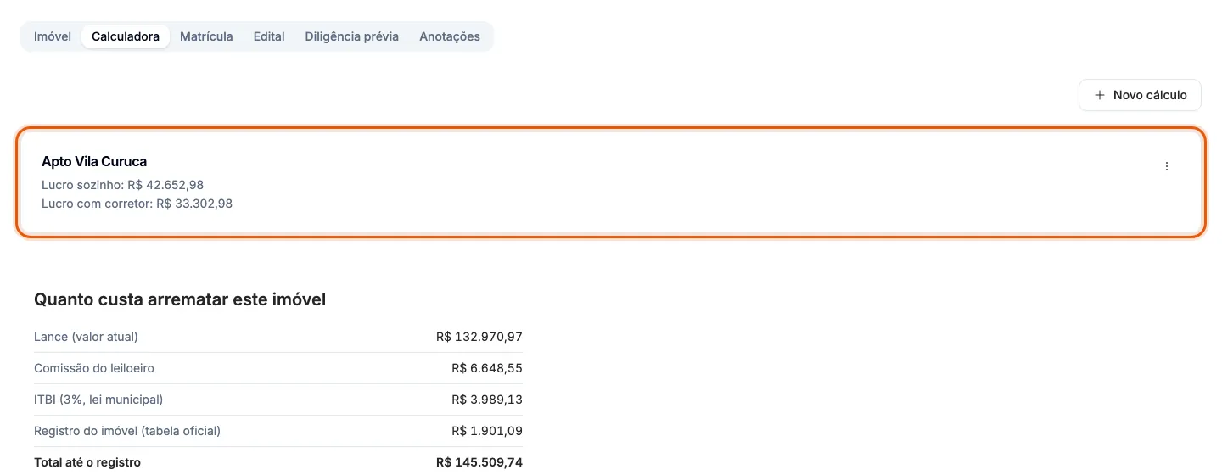The width and height of the screenshot is (1222, 475).
Task: Click the Comissão do leiloeiro label
Action: (x=94, y=368)
